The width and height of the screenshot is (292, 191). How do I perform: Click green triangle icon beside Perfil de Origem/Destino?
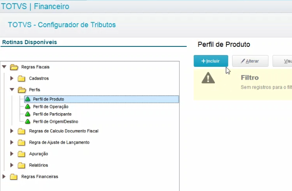[x=28, y=121]
